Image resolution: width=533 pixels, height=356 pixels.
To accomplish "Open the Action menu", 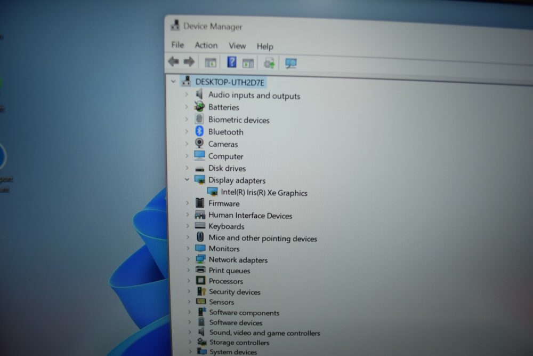I will [x=206, y=45].
